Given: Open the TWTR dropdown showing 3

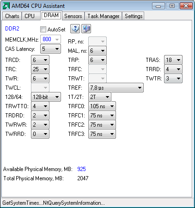Looking at the screenshot, I should point(173,79).
